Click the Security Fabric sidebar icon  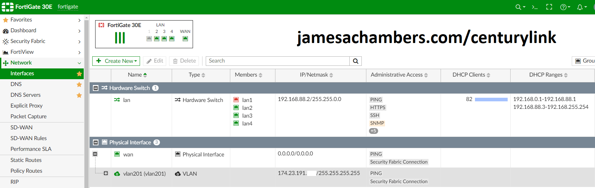pyautogui.click(x=6, y=42)
